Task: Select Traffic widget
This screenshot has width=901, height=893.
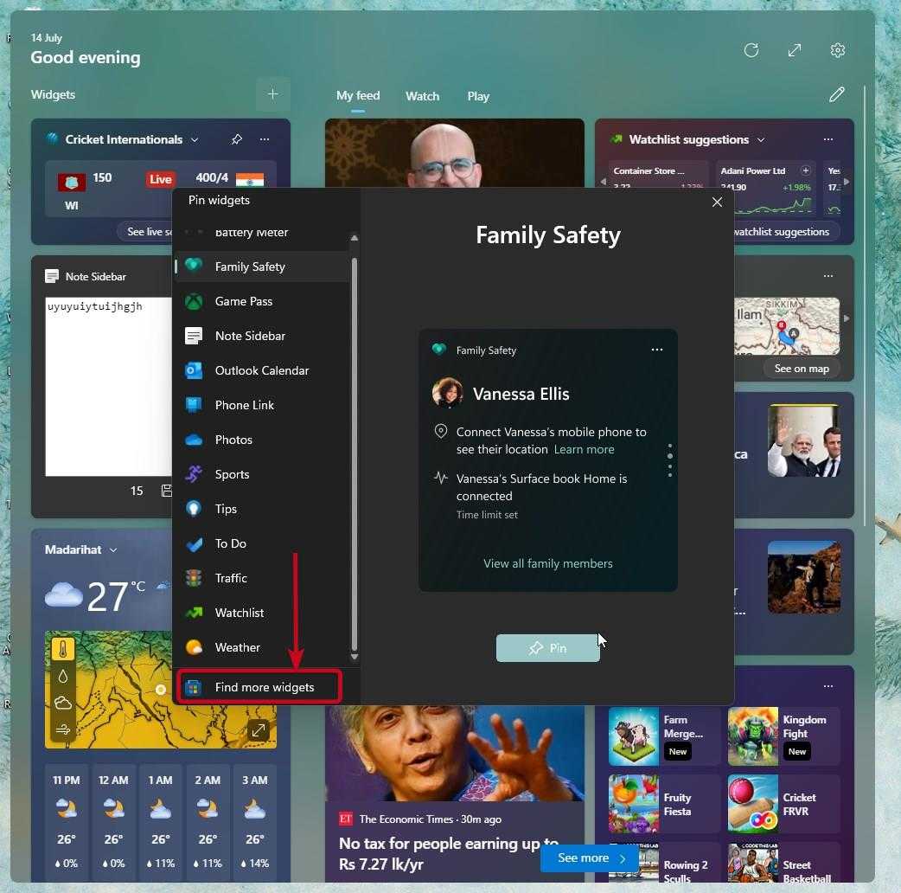Action: 262,578
